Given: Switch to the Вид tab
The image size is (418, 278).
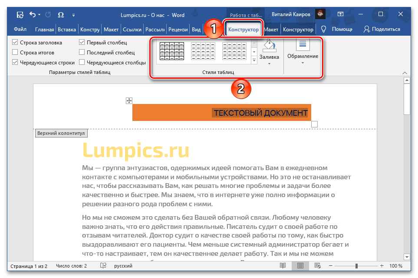Looking at the screenshot, I should coord(196,30).
